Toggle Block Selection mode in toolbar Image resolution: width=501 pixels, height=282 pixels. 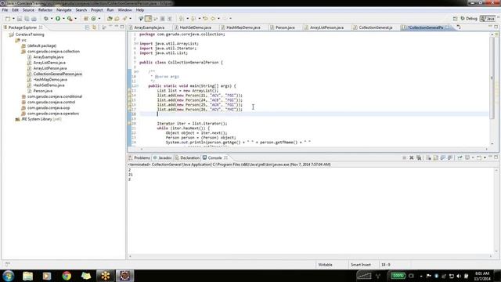(x=162, y=19)
